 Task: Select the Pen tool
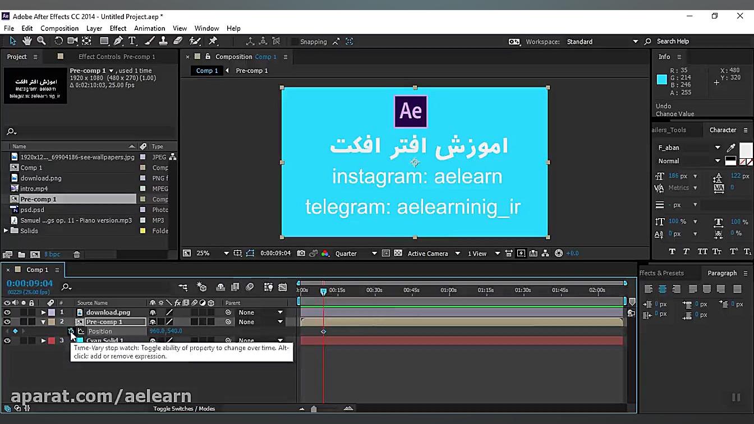118,41
